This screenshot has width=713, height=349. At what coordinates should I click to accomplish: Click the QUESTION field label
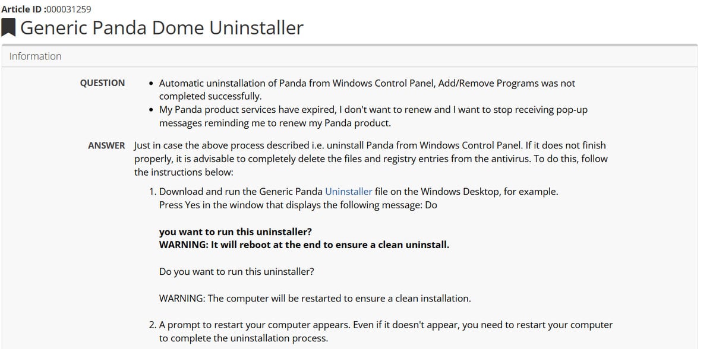(102, 83)
